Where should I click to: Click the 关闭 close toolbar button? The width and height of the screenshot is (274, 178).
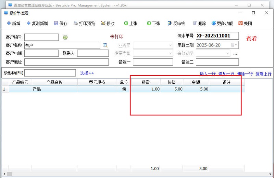(x=245, y=23)
